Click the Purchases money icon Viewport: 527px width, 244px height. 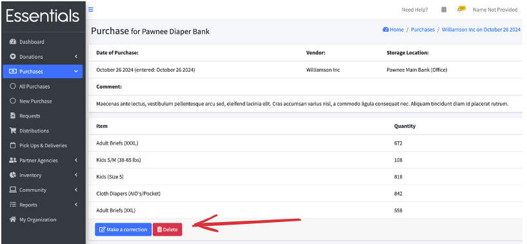(x=13, y=72)
